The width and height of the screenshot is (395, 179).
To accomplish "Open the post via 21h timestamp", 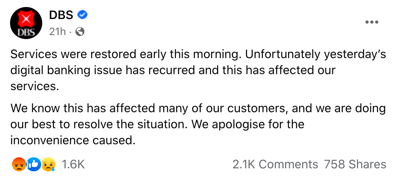I will [57, 32].
